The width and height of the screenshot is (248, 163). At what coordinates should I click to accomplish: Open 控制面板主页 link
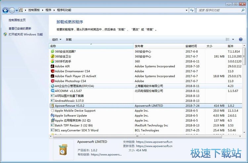point(17,20)
